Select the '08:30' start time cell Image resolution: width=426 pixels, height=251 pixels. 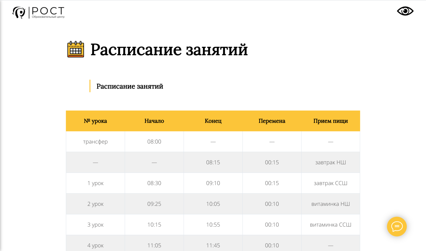coord(154,183)
